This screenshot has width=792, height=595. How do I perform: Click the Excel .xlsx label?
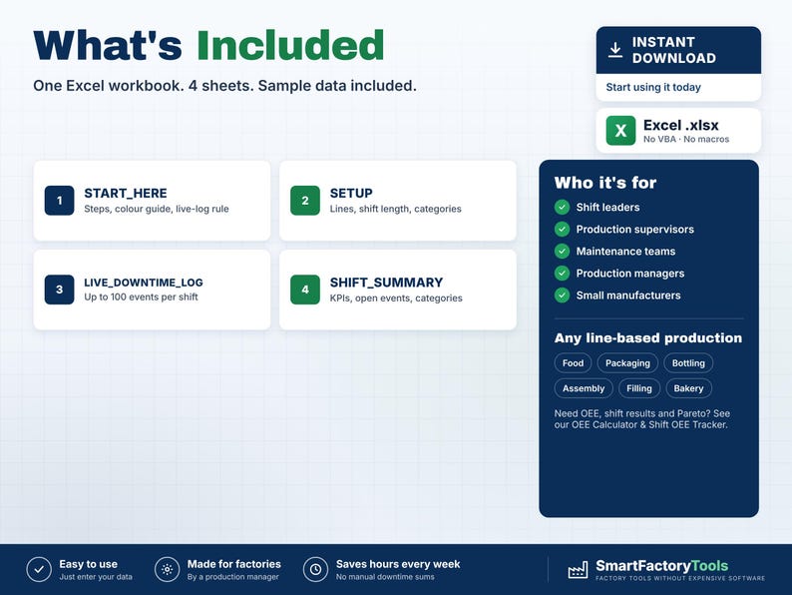681,125
